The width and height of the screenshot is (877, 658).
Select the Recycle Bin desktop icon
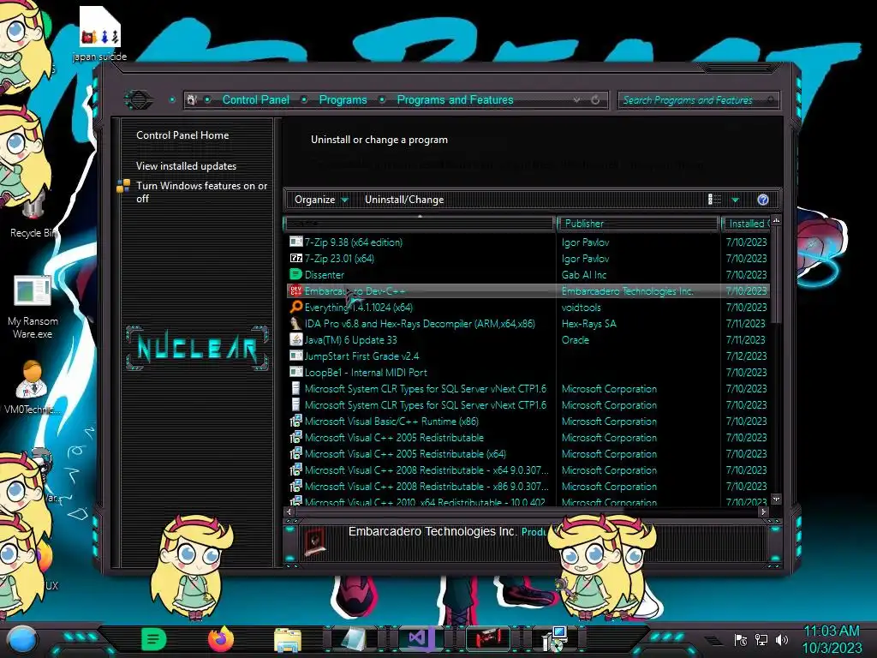pos(33,215)
